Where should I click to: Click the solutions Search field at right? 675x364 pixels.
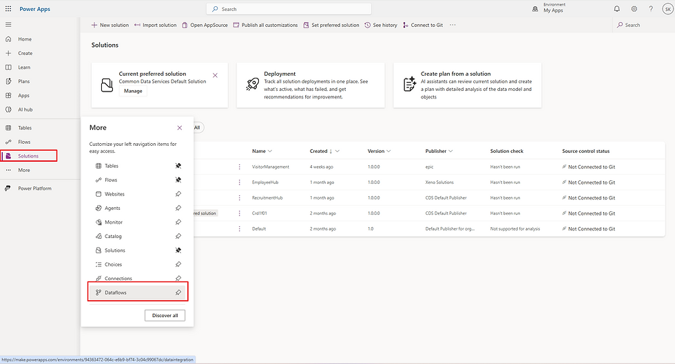coord(642,25)
